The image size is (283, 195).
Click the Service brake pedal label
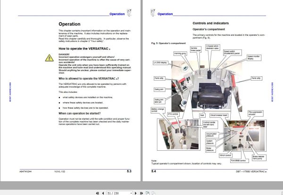point(196,49)
